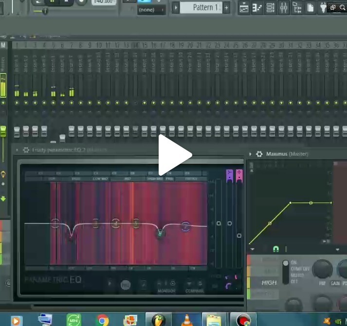Screen dimensions: 347x326
Task: Select EQ band 5 node on the curve
Action: tap(136, 223)
